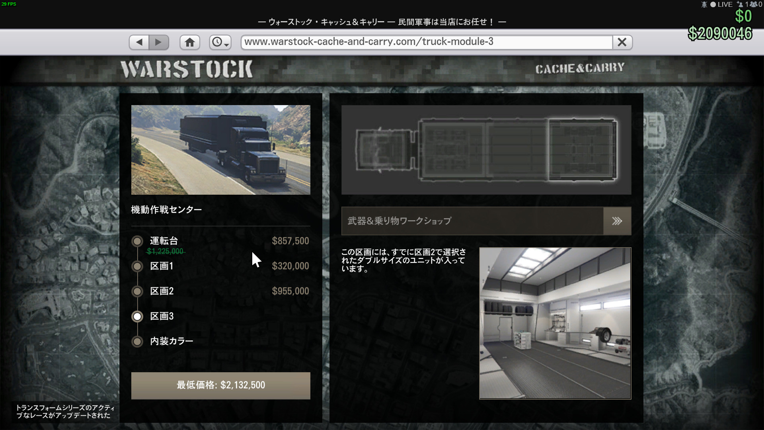
Task: Click the 機動作戦センター title
Action: (x=166, y=209)
